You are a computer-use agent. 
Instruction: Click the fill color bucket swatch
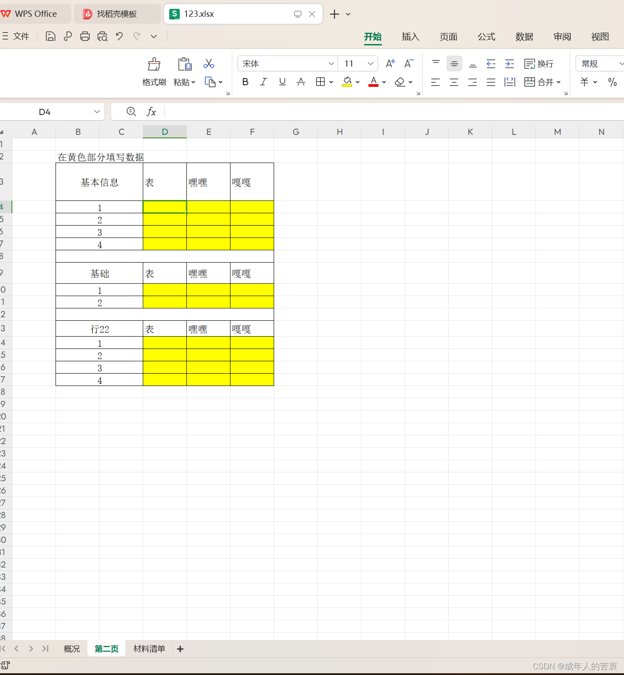[x=347, y=82]
